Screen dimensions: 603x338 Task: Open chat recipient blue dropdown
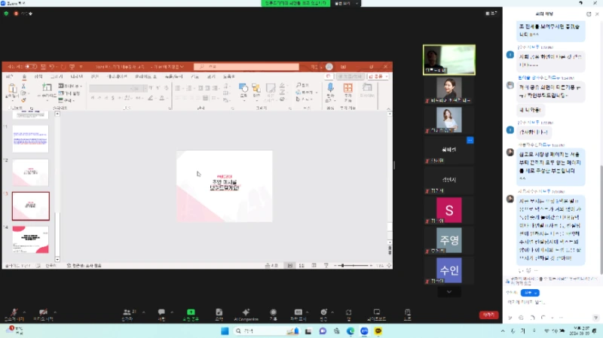pyautogui.click(x=530, y=293)
